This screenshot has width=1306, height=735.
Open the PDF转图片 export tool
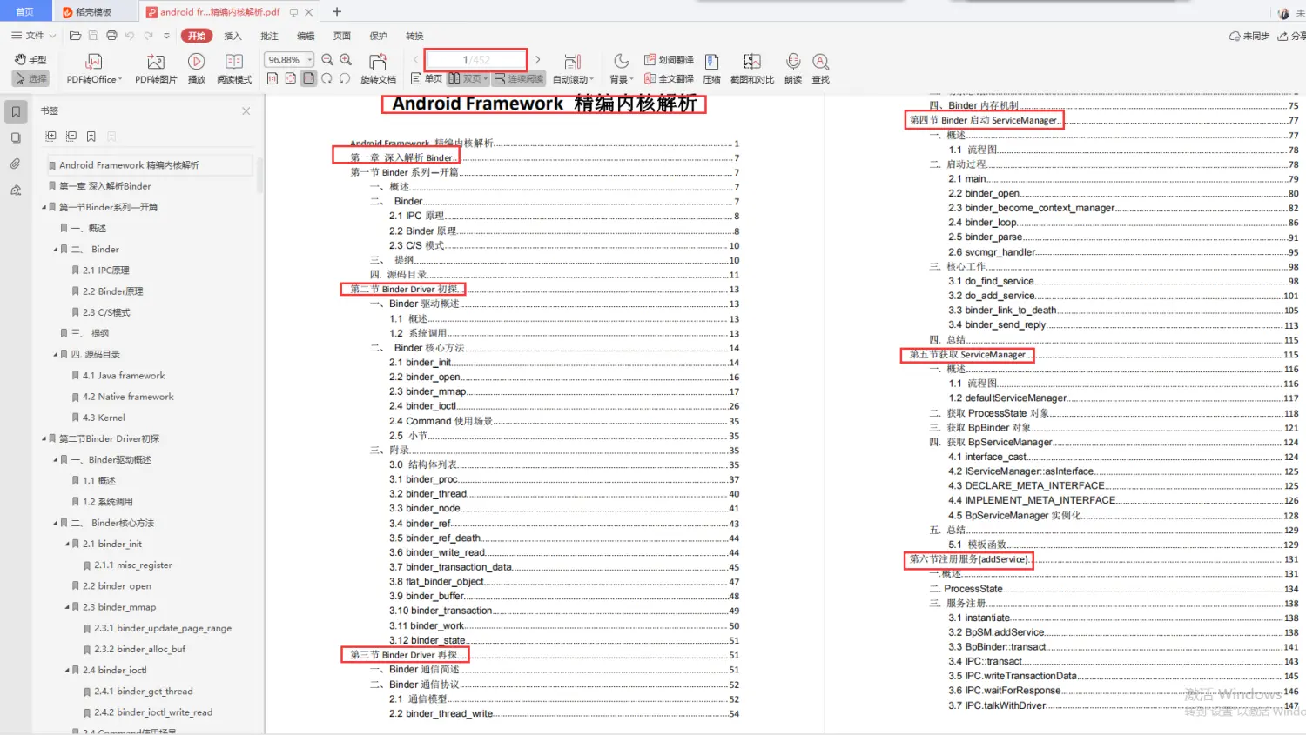pos(156,69)
